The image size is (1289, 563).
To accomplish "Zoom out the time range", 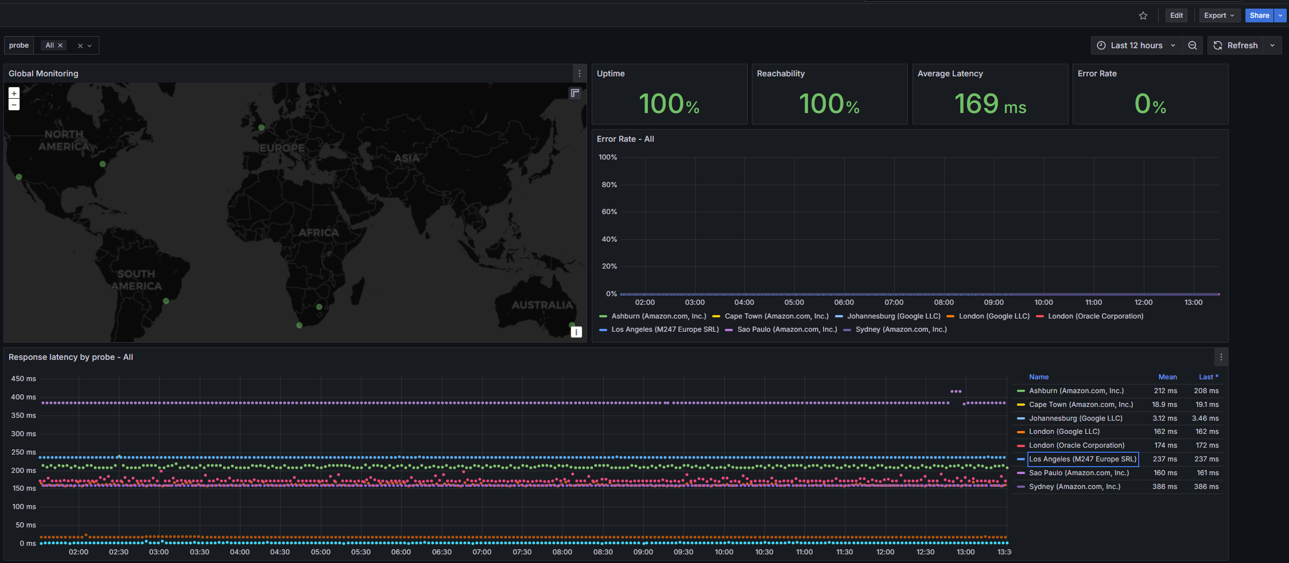I will 1193,45.
